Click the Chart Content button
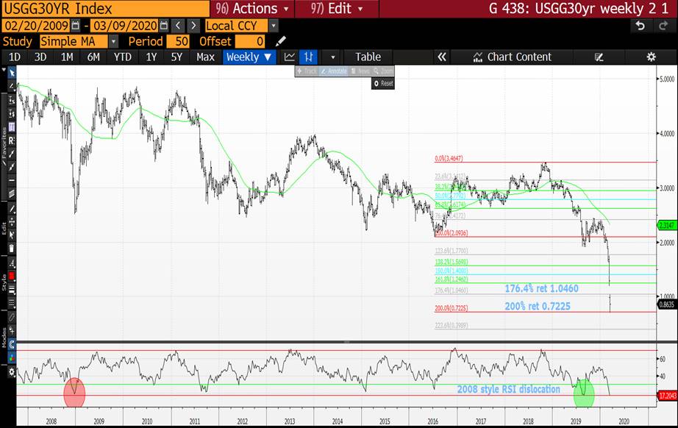 [x=513, y=57]
